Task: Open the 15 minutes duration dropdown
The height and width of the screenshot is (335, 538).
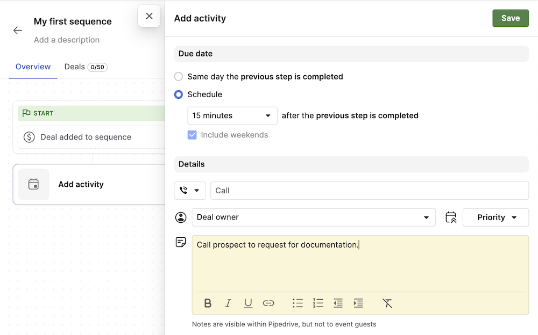Action: point(232,115)
